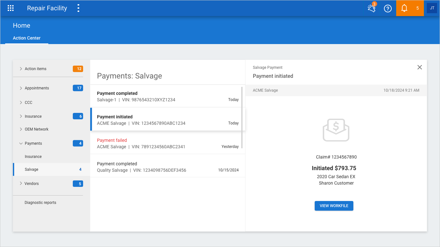Select the red Payment failed entry

(167, 143)
